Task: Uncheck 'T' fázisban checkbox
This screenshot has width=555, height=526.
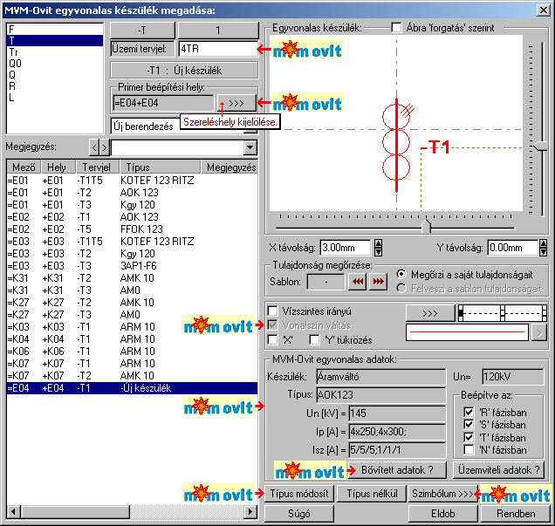Action: pos(469,437)
